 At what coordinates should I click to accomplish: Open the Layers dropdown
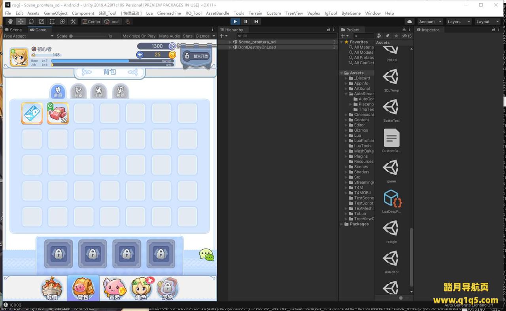click(458, 22)
